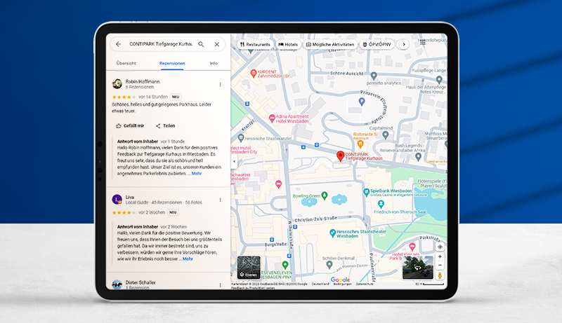The image size is (562, 323).
Task: Click the Gefällt mir button
Action: click(x=129, y=125)
